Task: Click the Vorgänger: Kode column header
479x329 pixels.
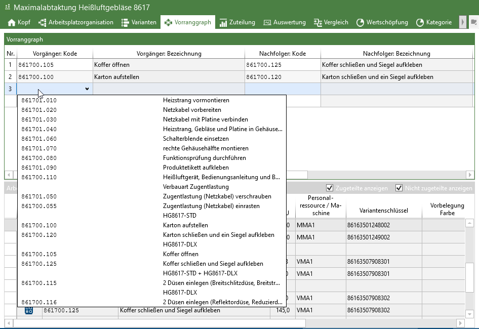Action: point(55,54)
